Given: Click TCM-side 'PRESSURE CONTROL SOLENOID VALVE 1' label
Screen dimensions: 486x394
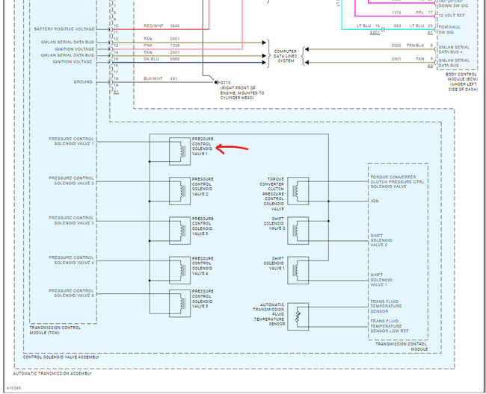Looking at the screenshot, I should click(71, 141).
